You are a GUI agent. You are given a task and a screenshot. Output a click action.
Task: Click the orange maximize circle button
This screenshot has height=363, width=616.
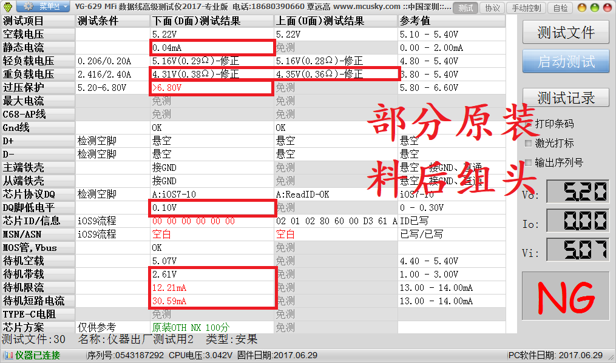click(594, 8)
